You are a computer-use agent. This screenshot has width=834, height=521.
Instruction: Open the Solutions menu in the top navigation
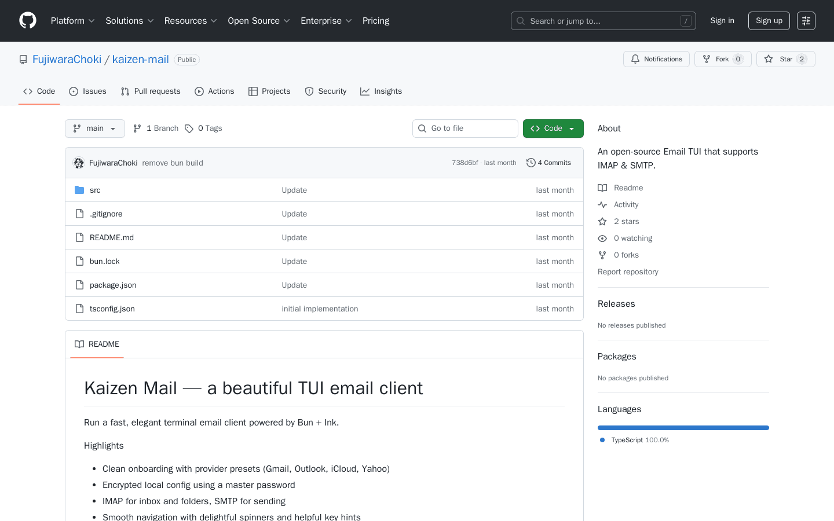pos(129,20)
